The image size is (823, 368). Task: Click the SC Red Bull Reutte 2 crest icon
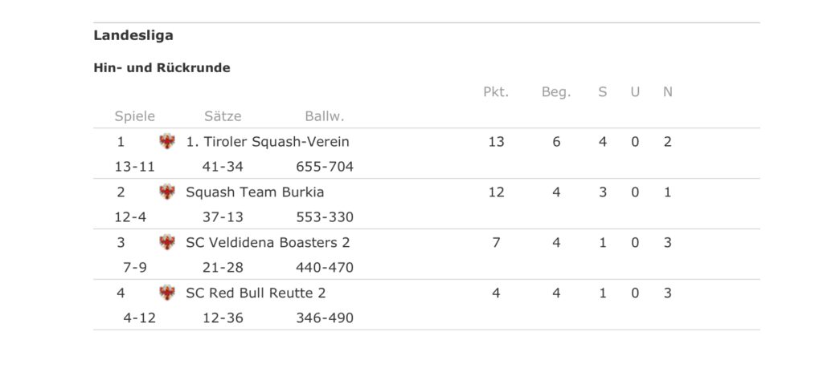[167, 293]
